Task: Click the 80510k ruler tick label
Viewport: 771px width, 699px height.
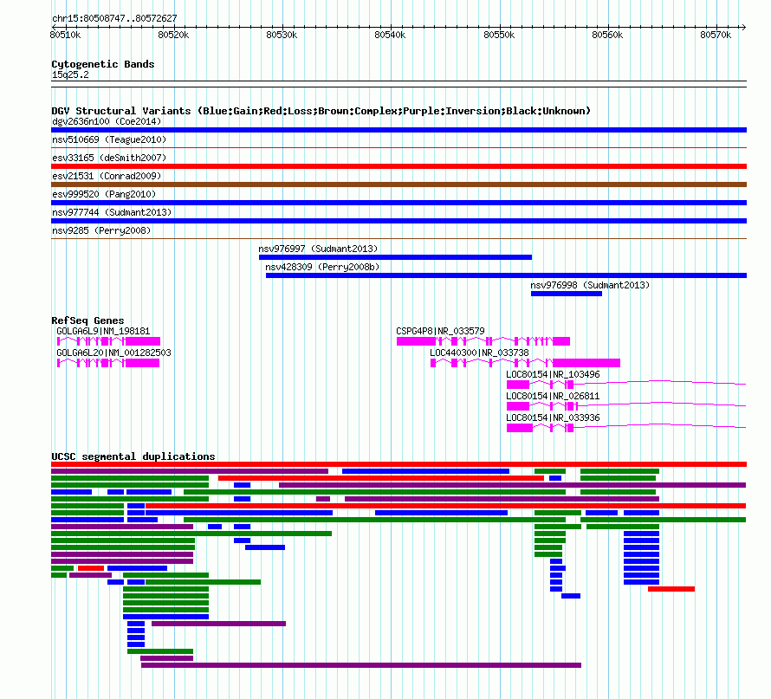Action: click(65, 35)
